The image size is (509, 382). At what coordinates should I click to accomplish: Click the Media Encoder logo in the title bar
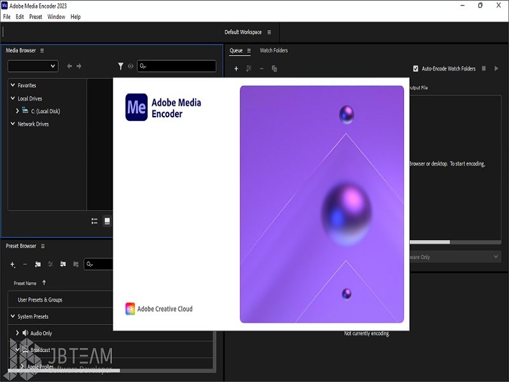4,6
